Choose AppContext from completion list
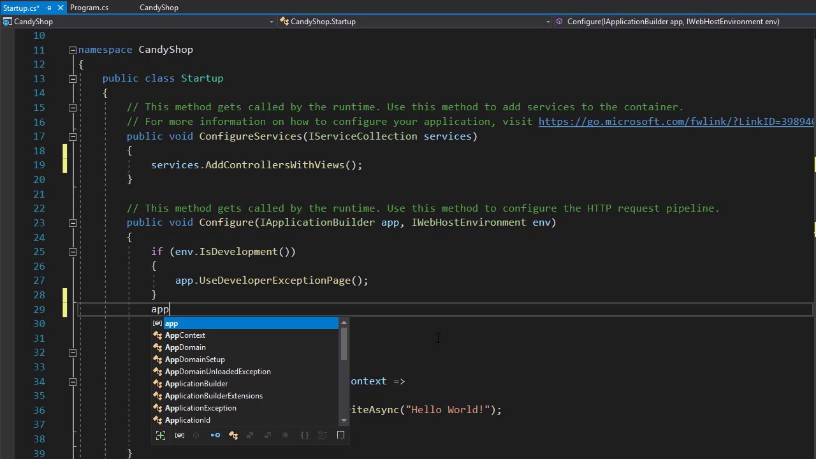 point(245,335)
